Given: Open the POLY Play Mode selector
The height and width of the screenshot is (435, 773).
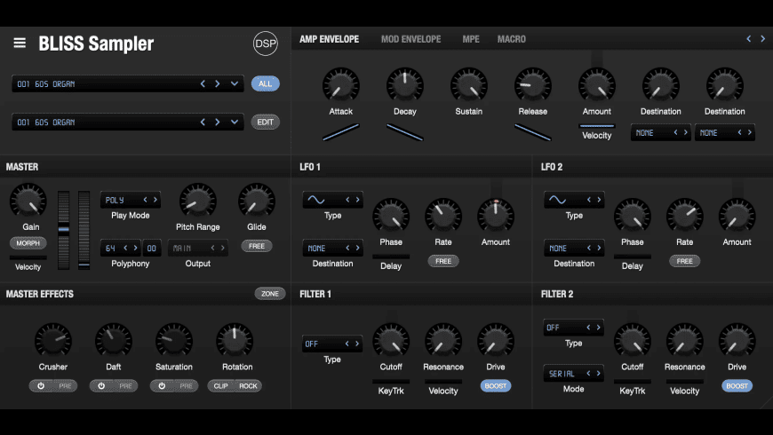Looking at the screenshot, I should point(130,200).
